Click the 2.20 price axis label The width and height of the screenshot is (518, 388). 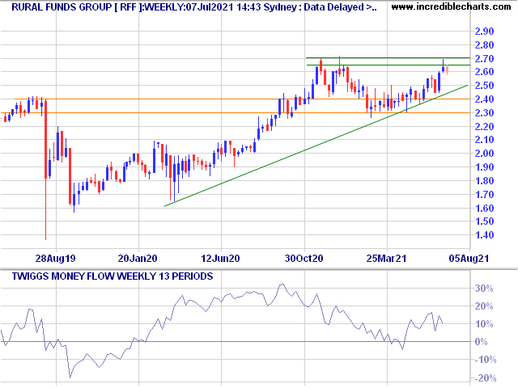coord(484,127)
